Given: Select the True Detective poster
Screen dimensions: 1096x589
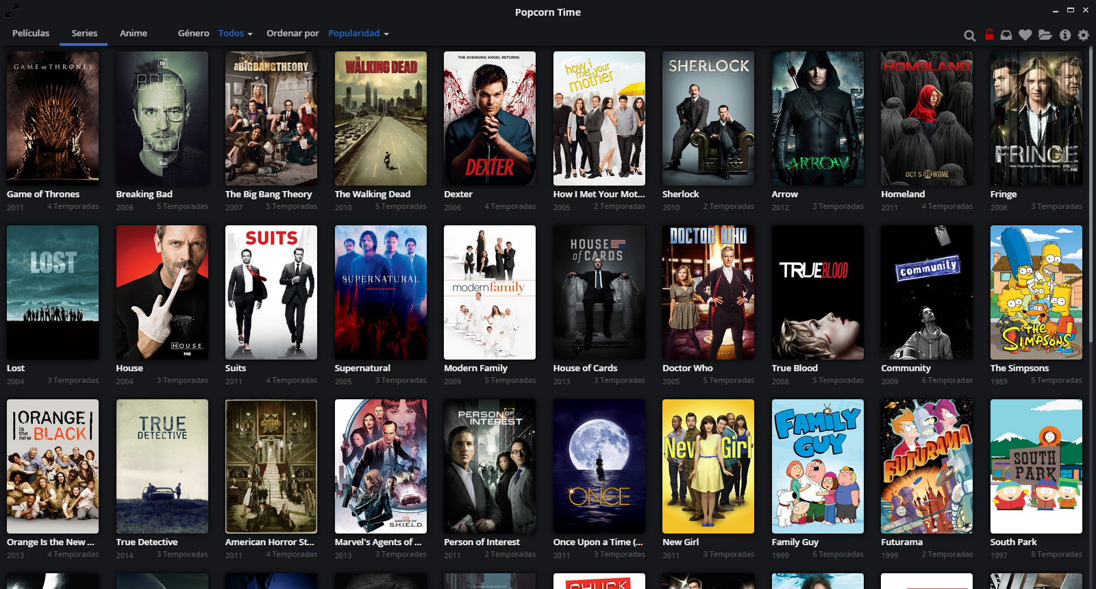Looking at the screenshot, I should (x=162, y=466).
